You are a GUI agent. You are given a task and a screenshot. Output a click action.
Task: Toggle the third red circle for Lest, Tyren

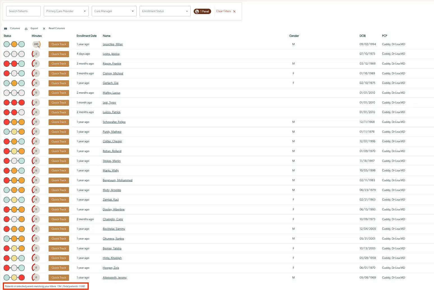(x=22, y=102)
